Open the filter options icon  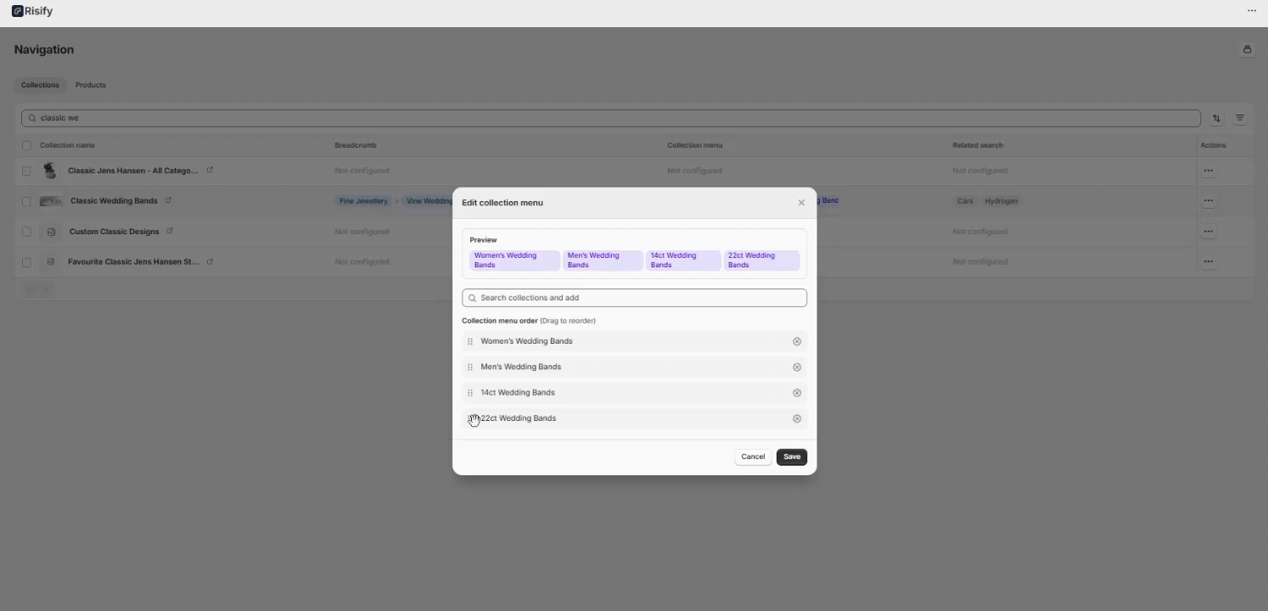point(1239,119)
